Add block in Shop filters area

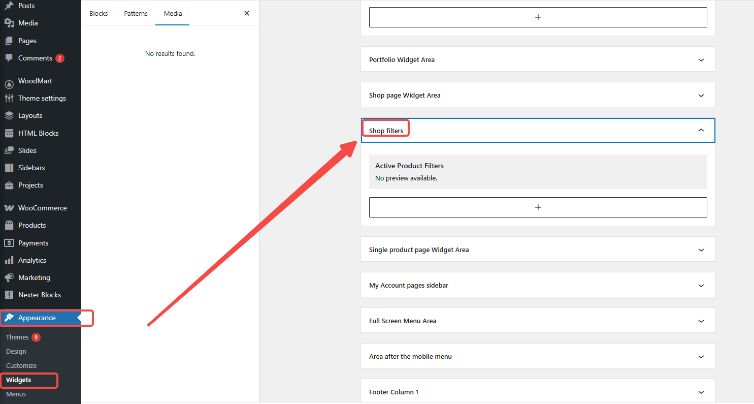point(538,207)
